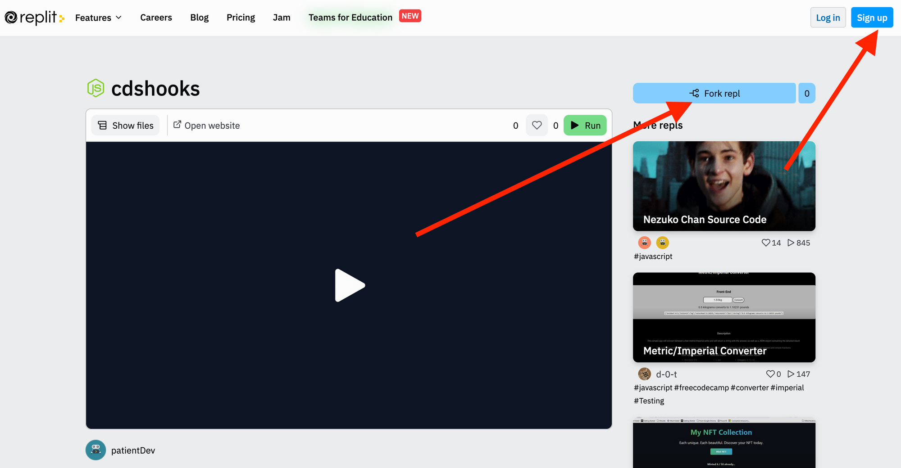Open the Pricing page
This screenshot has height=468, width=901.
[x=241, y=18]
